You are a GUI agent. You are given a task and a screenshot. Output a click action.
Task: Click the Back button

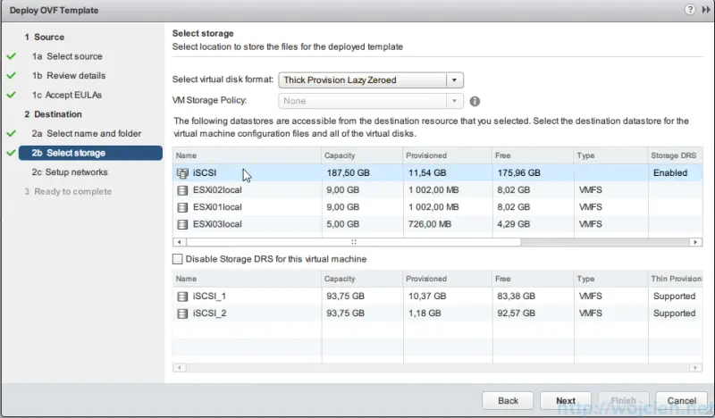coord(508,400)
